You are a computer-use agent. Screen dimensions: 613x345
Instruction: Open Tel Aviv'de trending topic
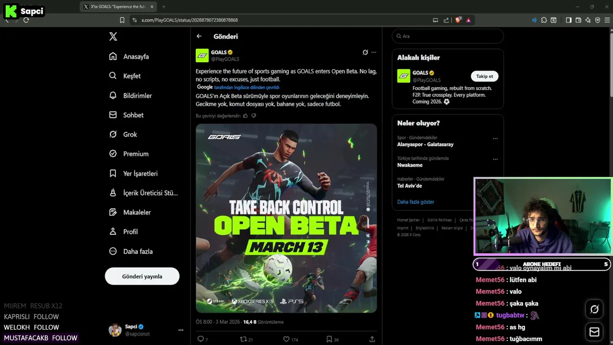click(409, 185)
